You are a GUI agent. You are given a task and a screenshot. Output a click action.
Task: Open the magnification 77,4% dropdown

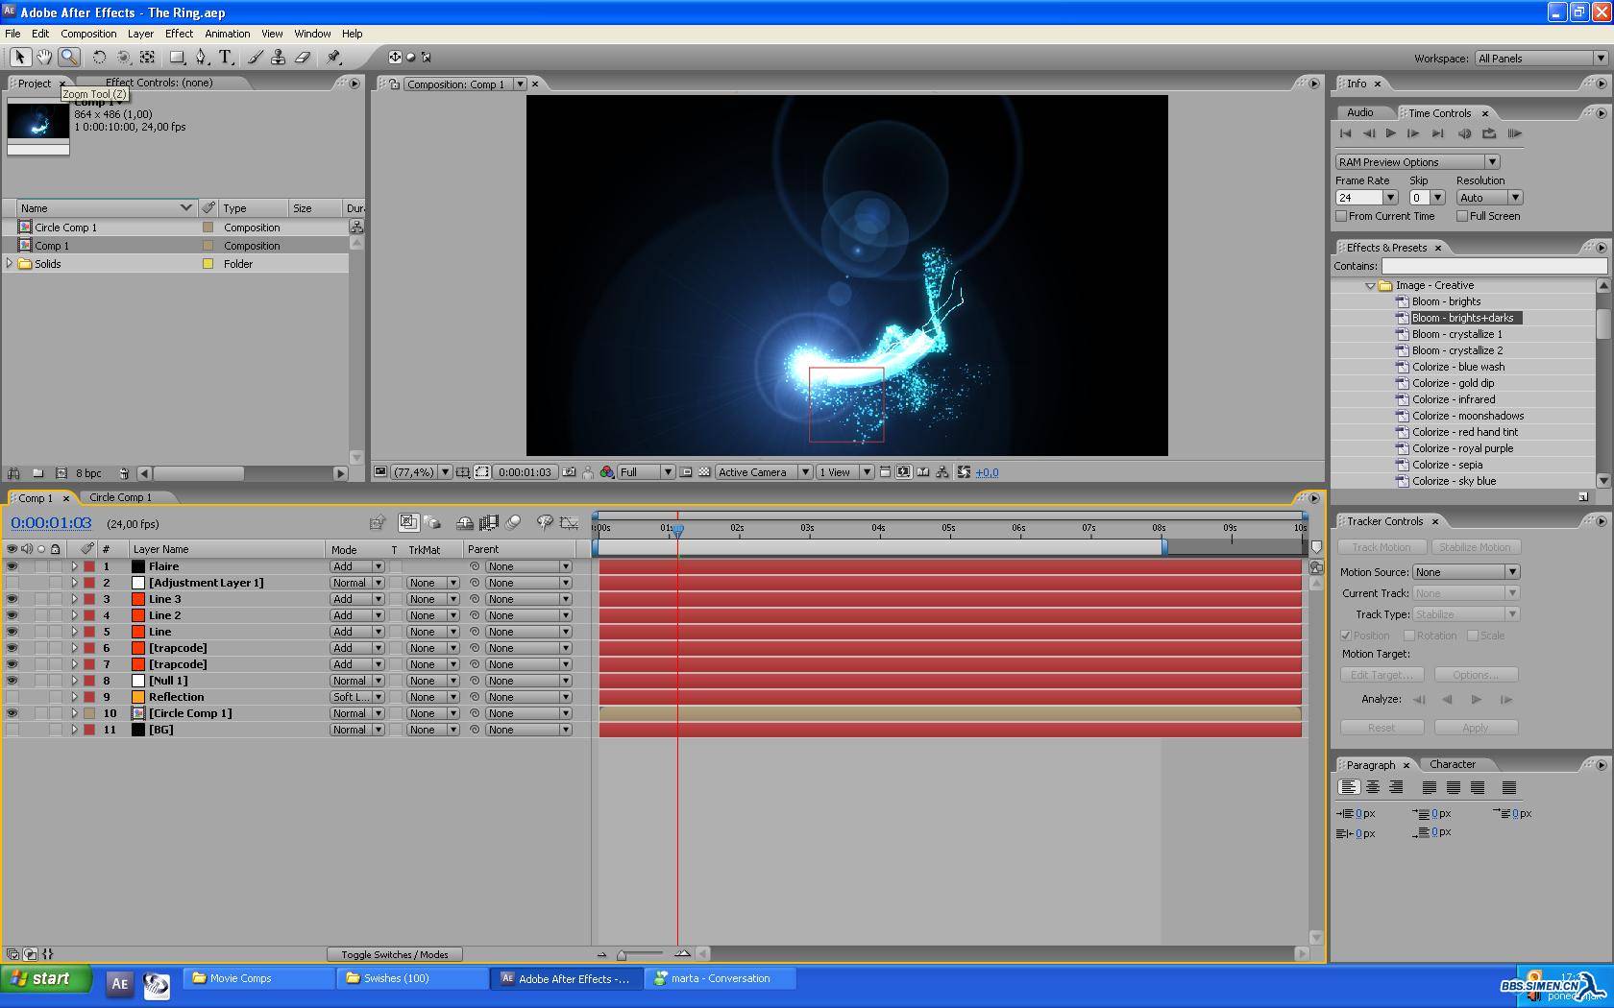[422, 472]
